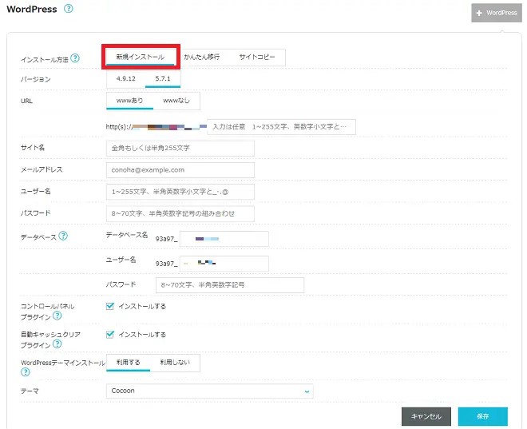
Task: Select 利用しない for theme install
Action: click(x=175, y=363)
